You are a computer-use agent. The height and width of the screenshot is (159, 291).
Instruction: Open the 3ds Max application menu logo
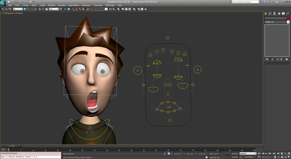(x=3, y=3)
